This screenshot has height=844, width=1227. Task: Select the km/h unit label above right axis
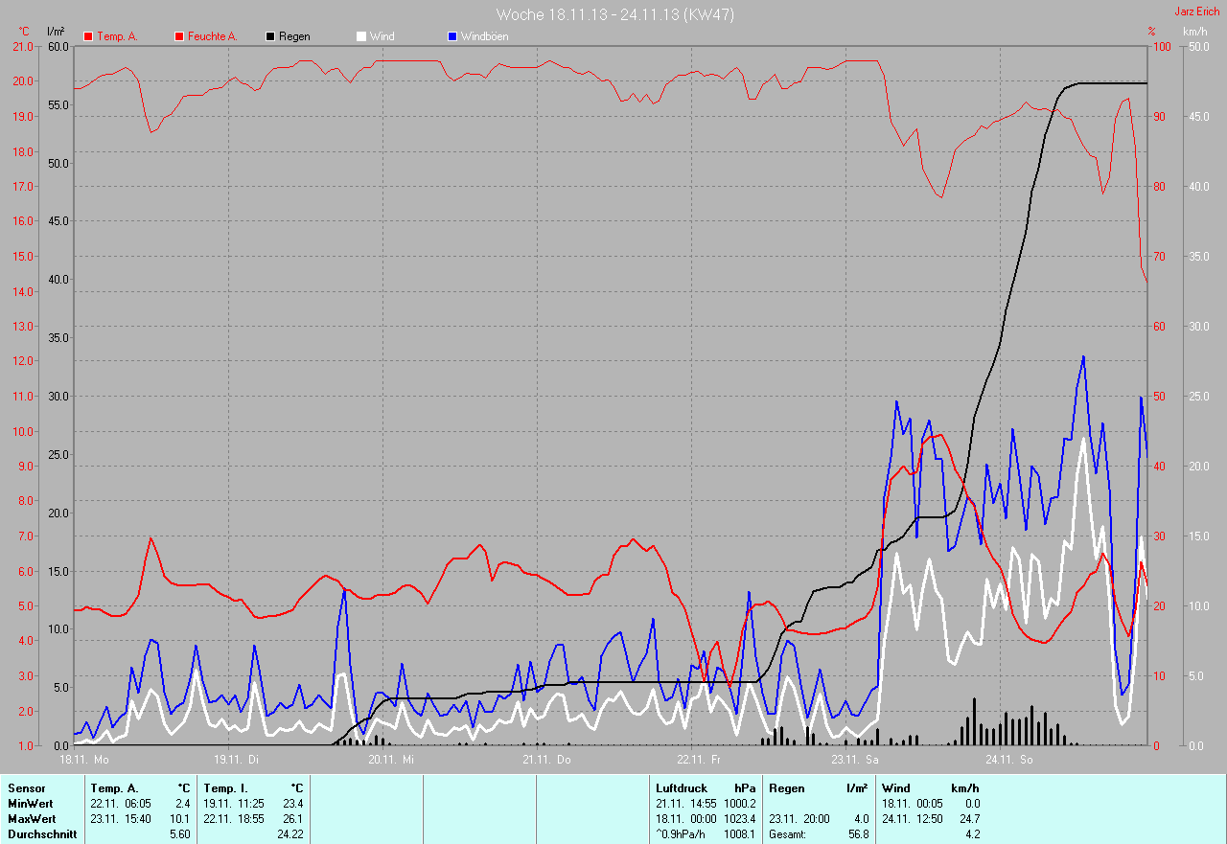pyautogui.click(x=1194, y=32)
